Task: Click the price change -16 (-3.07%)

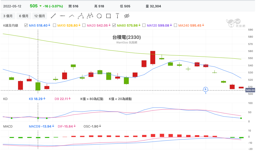Action: [53, 6]
